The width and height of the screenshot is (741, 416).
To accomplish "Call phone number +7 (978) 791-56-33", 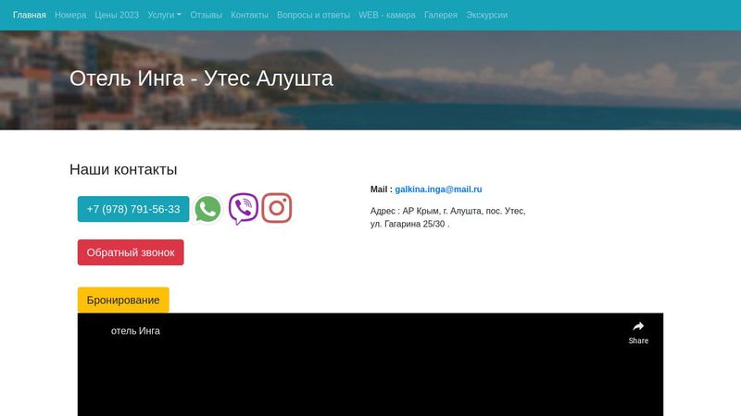I will pyautogui.click(x=133, y=209).
